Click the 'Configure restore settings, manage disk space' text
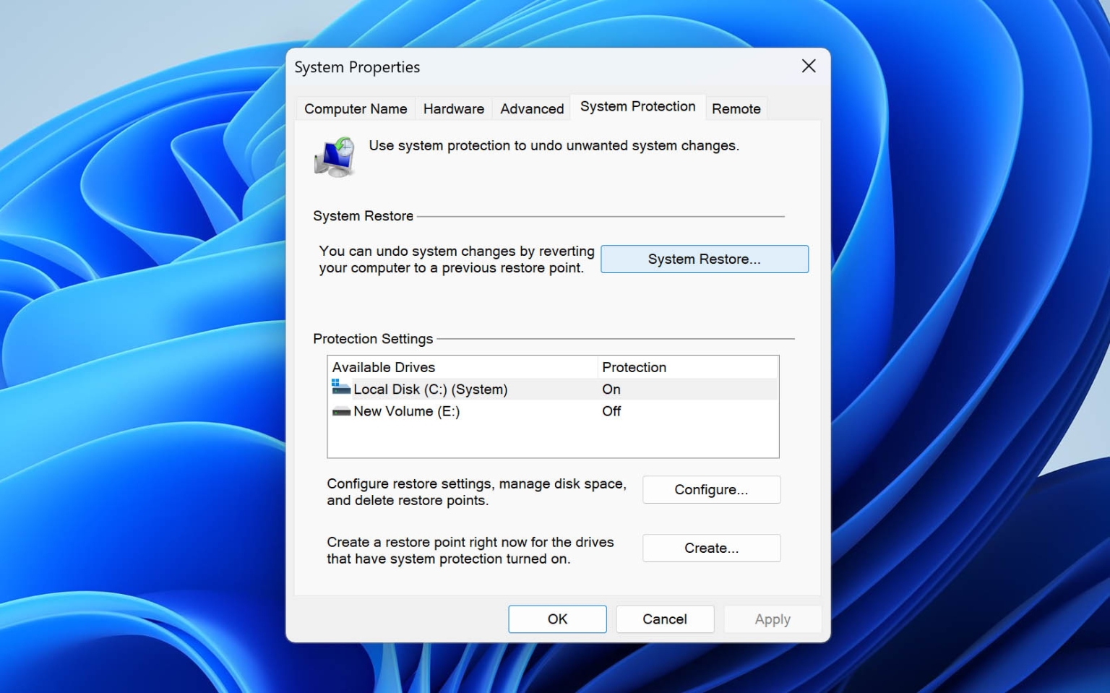This screenshot has height=693, width=1110. click(x=476, y=492)
